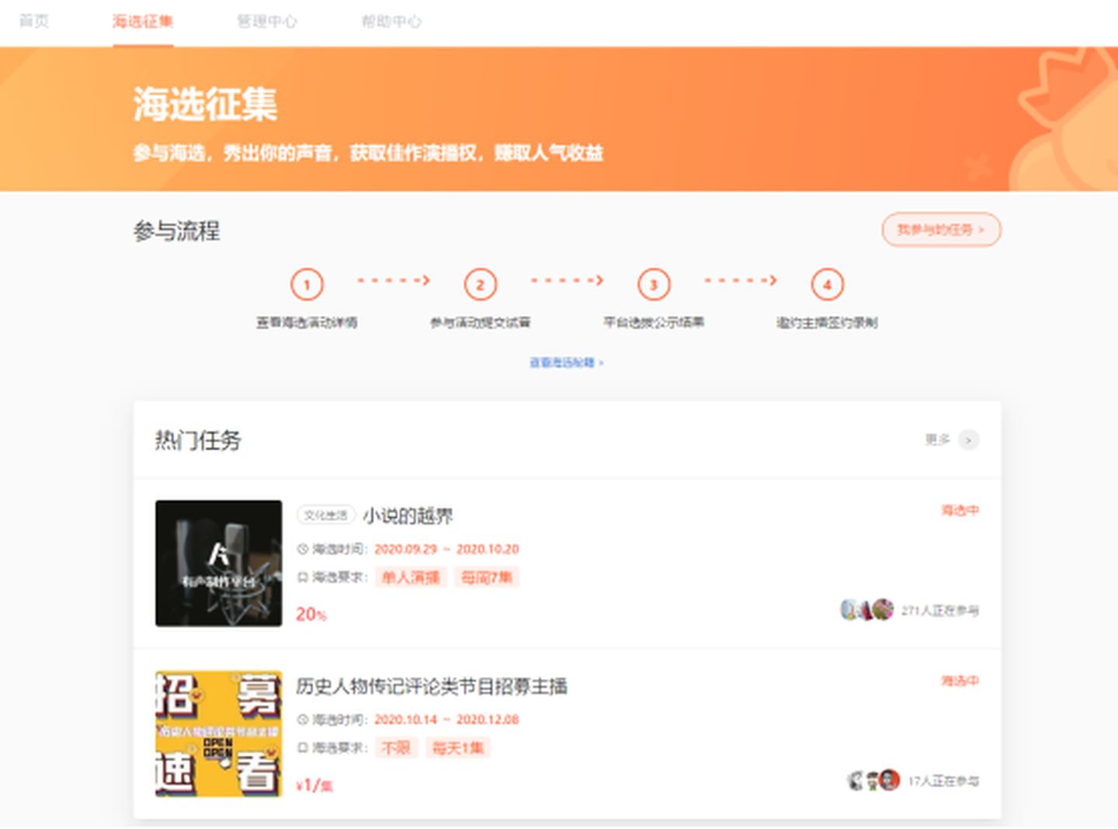Screen dimensions: 1118x829
Task: Open the 管理中心 menu
Action: (x=267, y=22)
